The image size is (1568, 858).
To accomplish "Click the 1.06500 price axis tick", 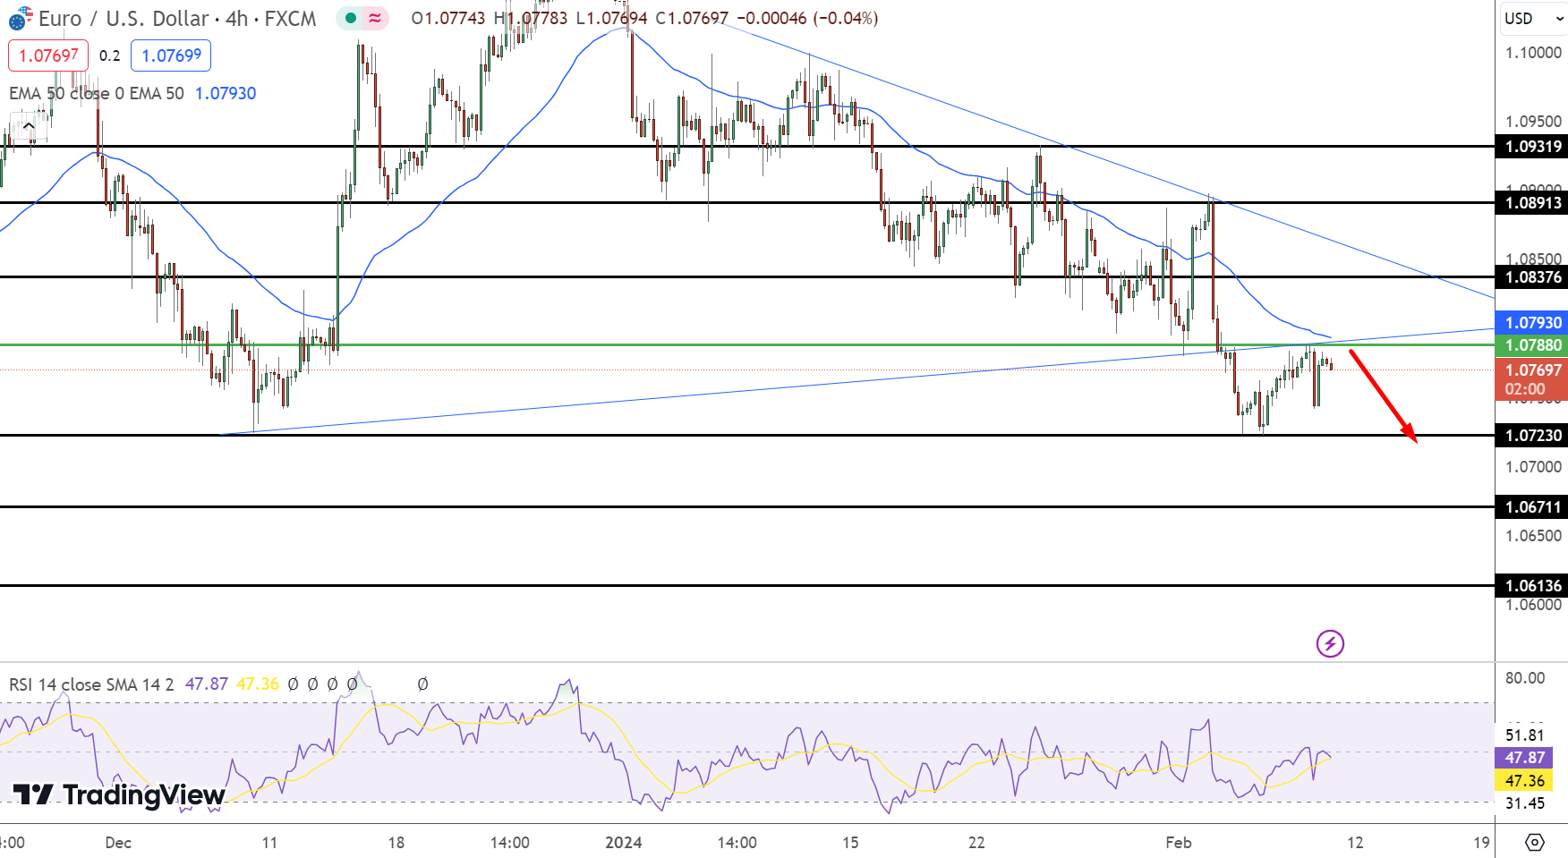I will [x=1533, y=535].
